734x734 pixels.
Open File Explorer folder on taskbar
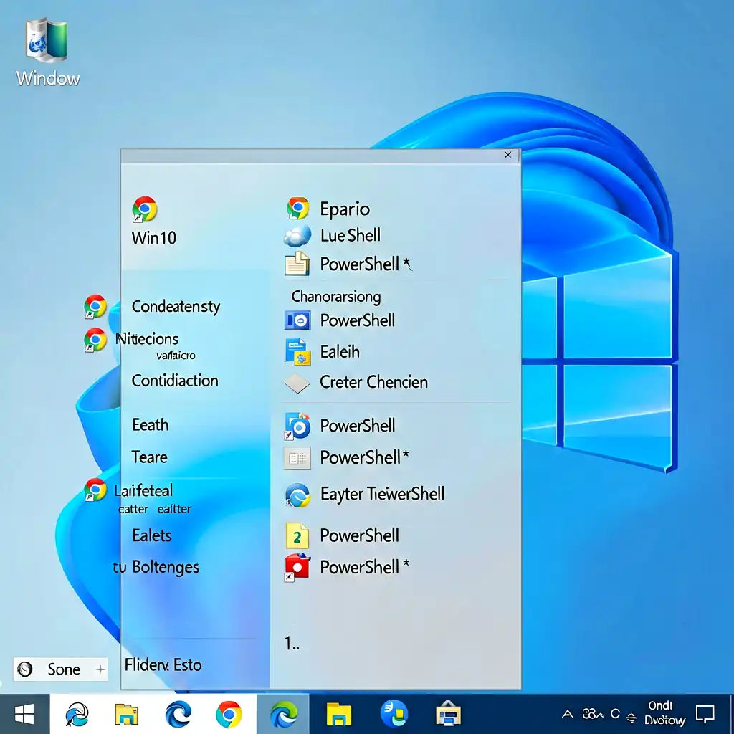(339, 715)
